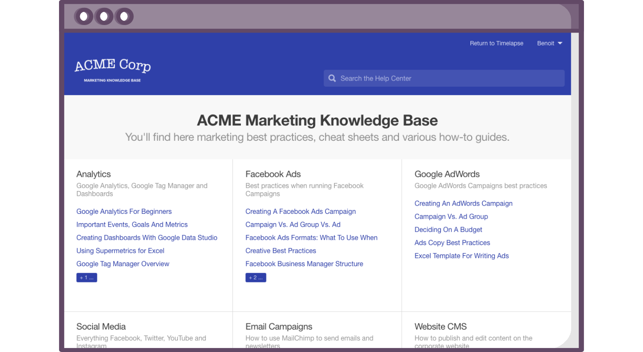643x352 pixels.
Task: Open Creating A Facebook Ads Campaign article
Action: coord(300,212)
